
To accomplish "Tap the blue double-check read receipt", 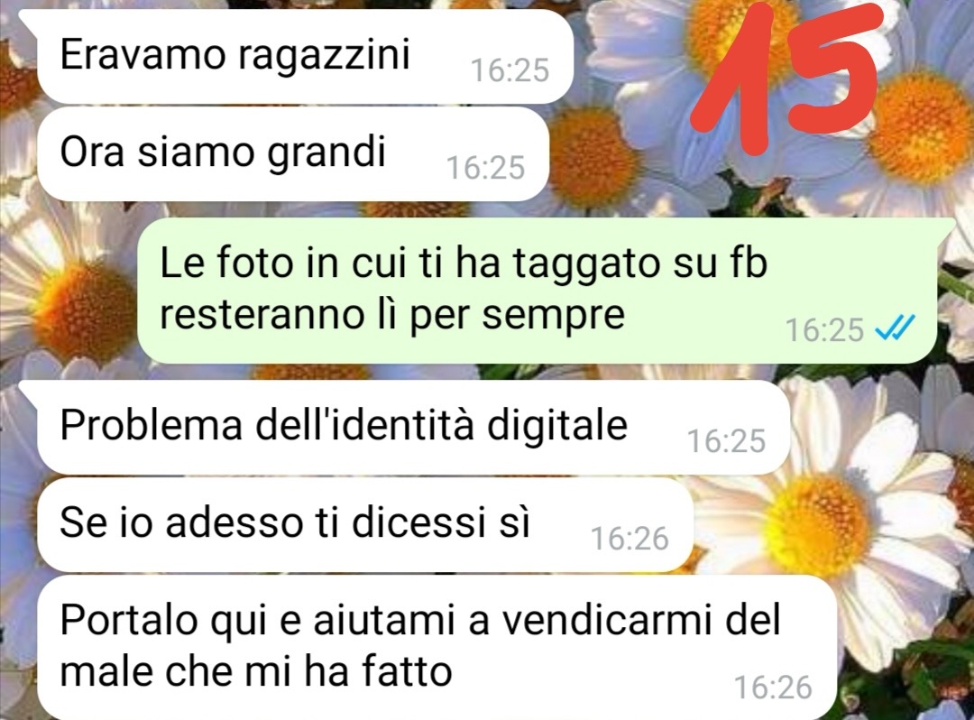I will [x=895, y=328].
